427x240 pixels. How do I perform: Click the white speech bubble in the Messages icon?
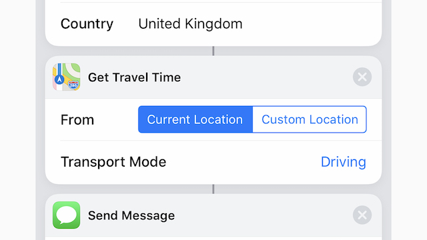click(x=67, y=215)
